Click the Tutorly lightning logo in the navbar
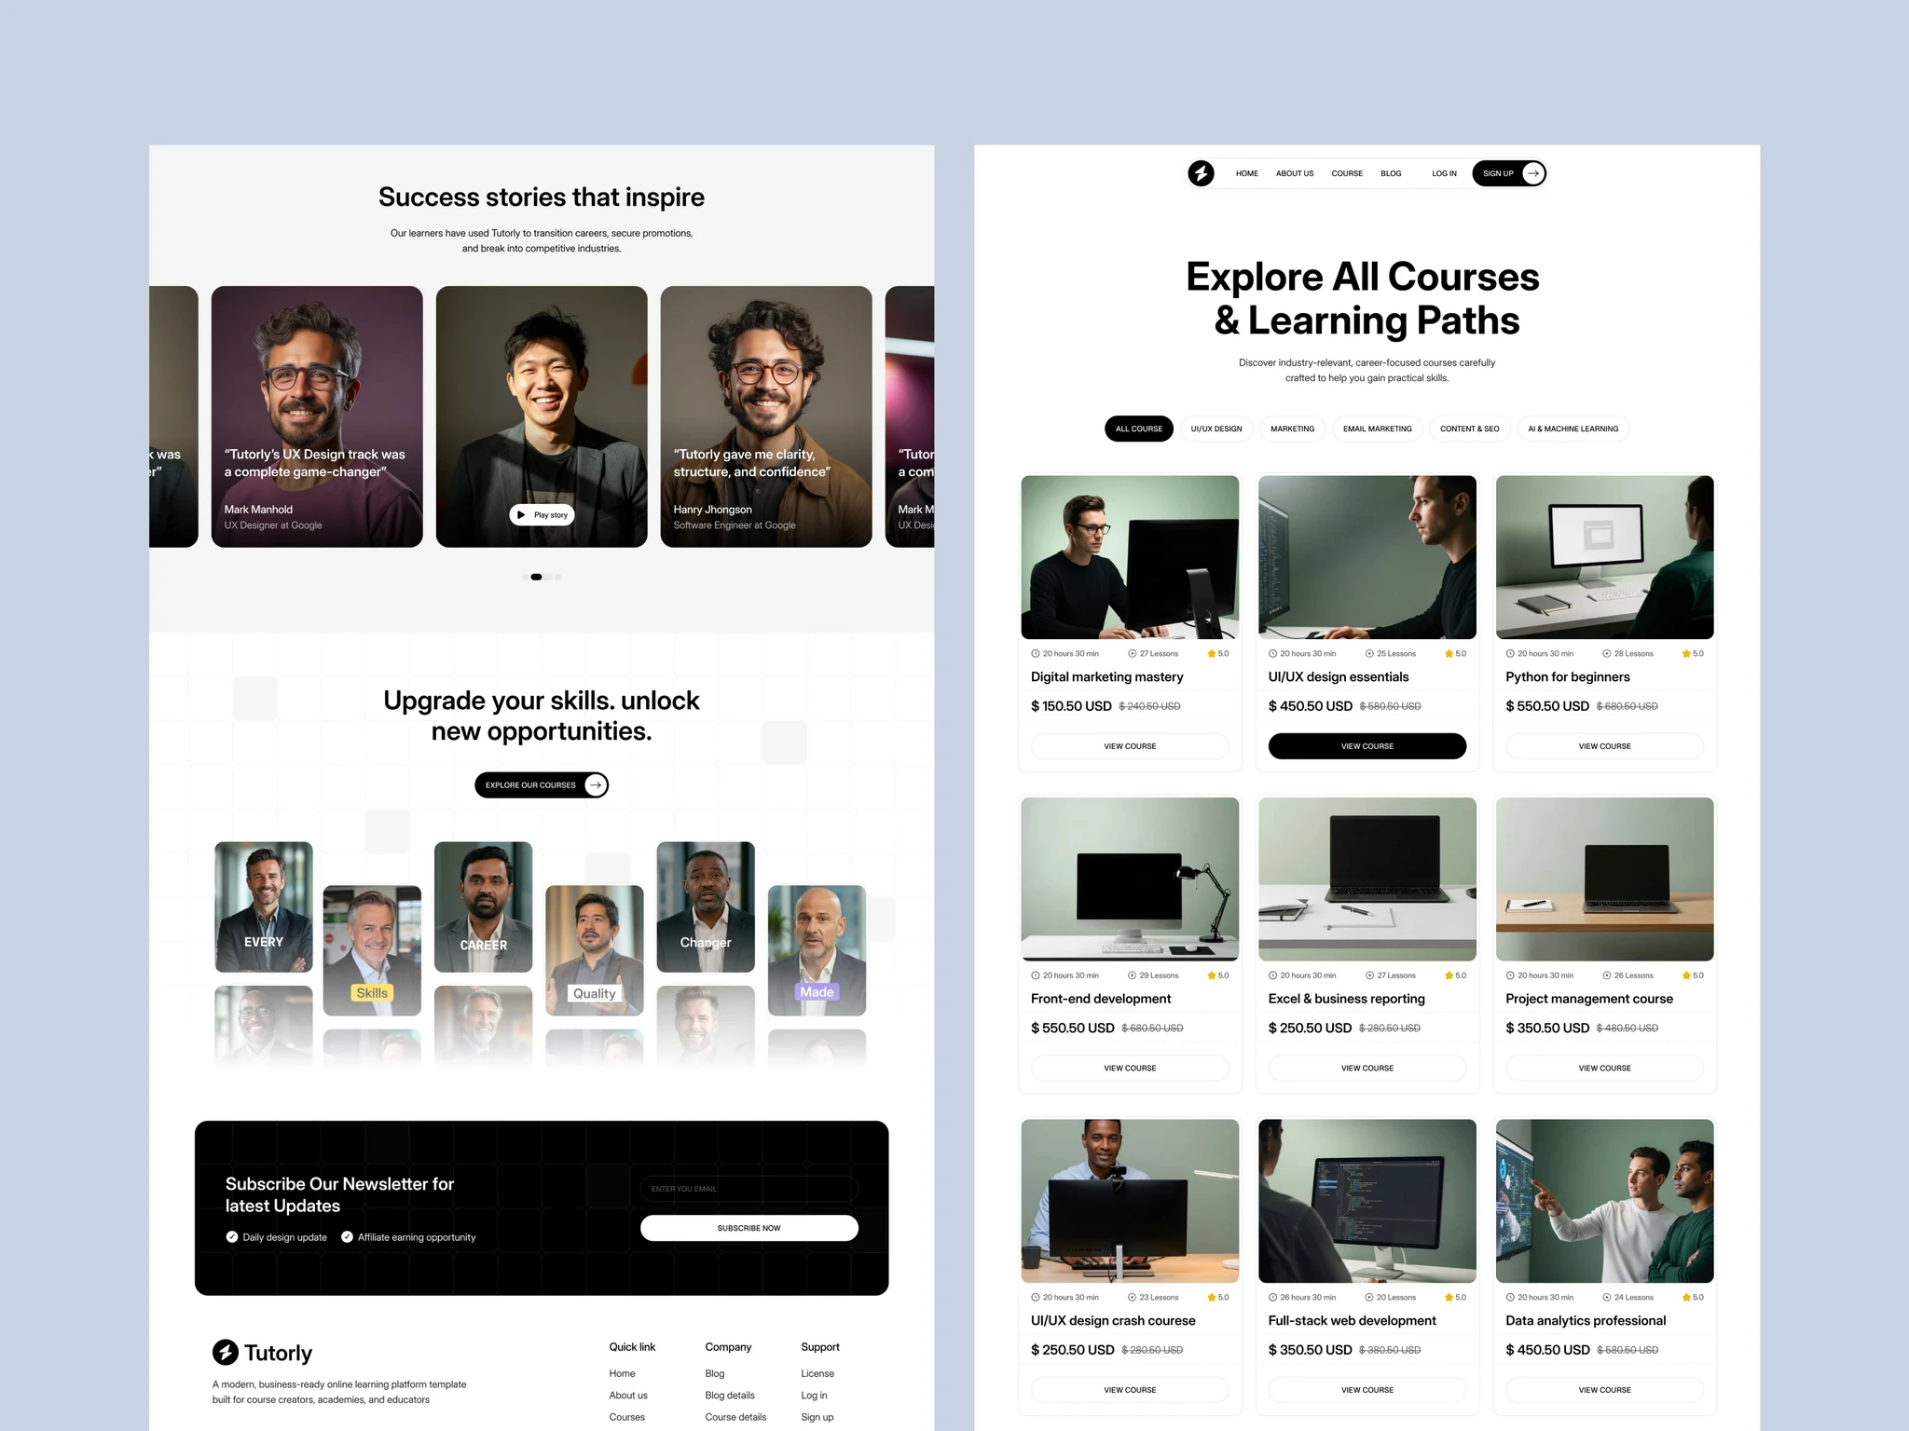Viewport: 1909px width, 1431px height. coord(1202,173)
